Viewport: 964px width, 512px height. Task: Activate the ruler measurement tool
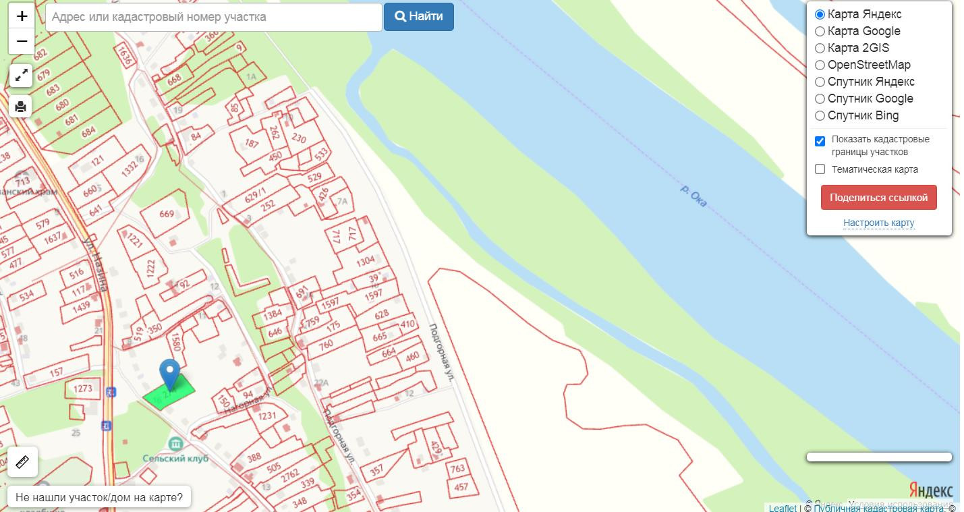(23, 462)
